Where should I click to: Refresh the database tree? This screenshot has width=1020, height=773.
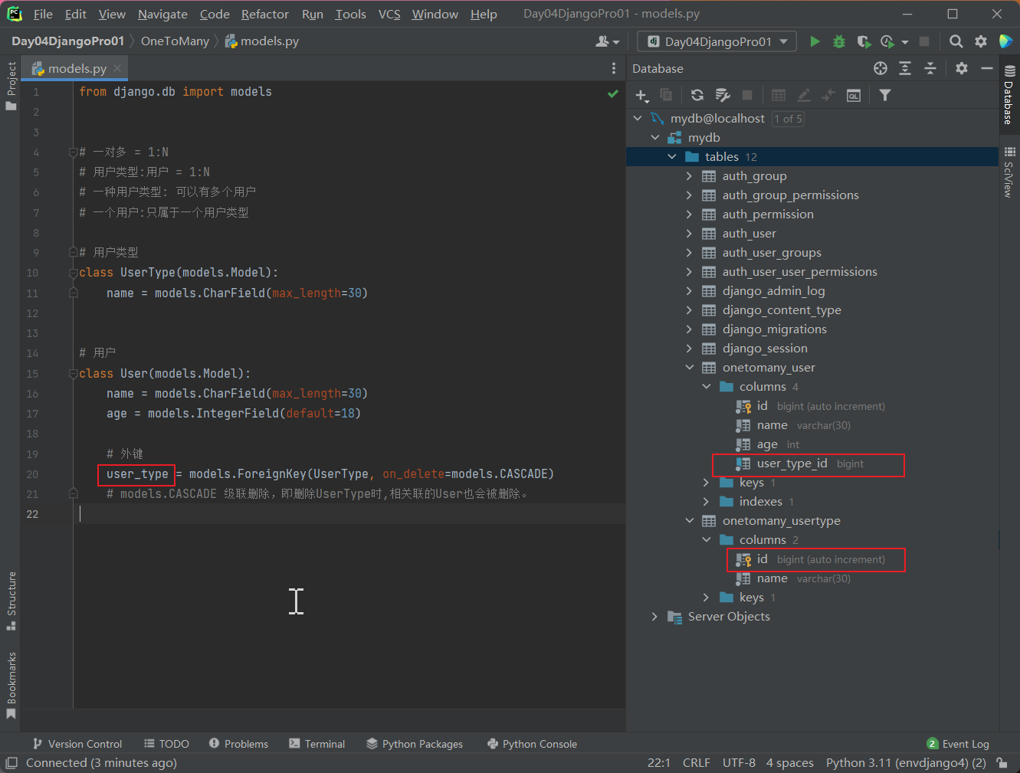click(x=697, y=95)
